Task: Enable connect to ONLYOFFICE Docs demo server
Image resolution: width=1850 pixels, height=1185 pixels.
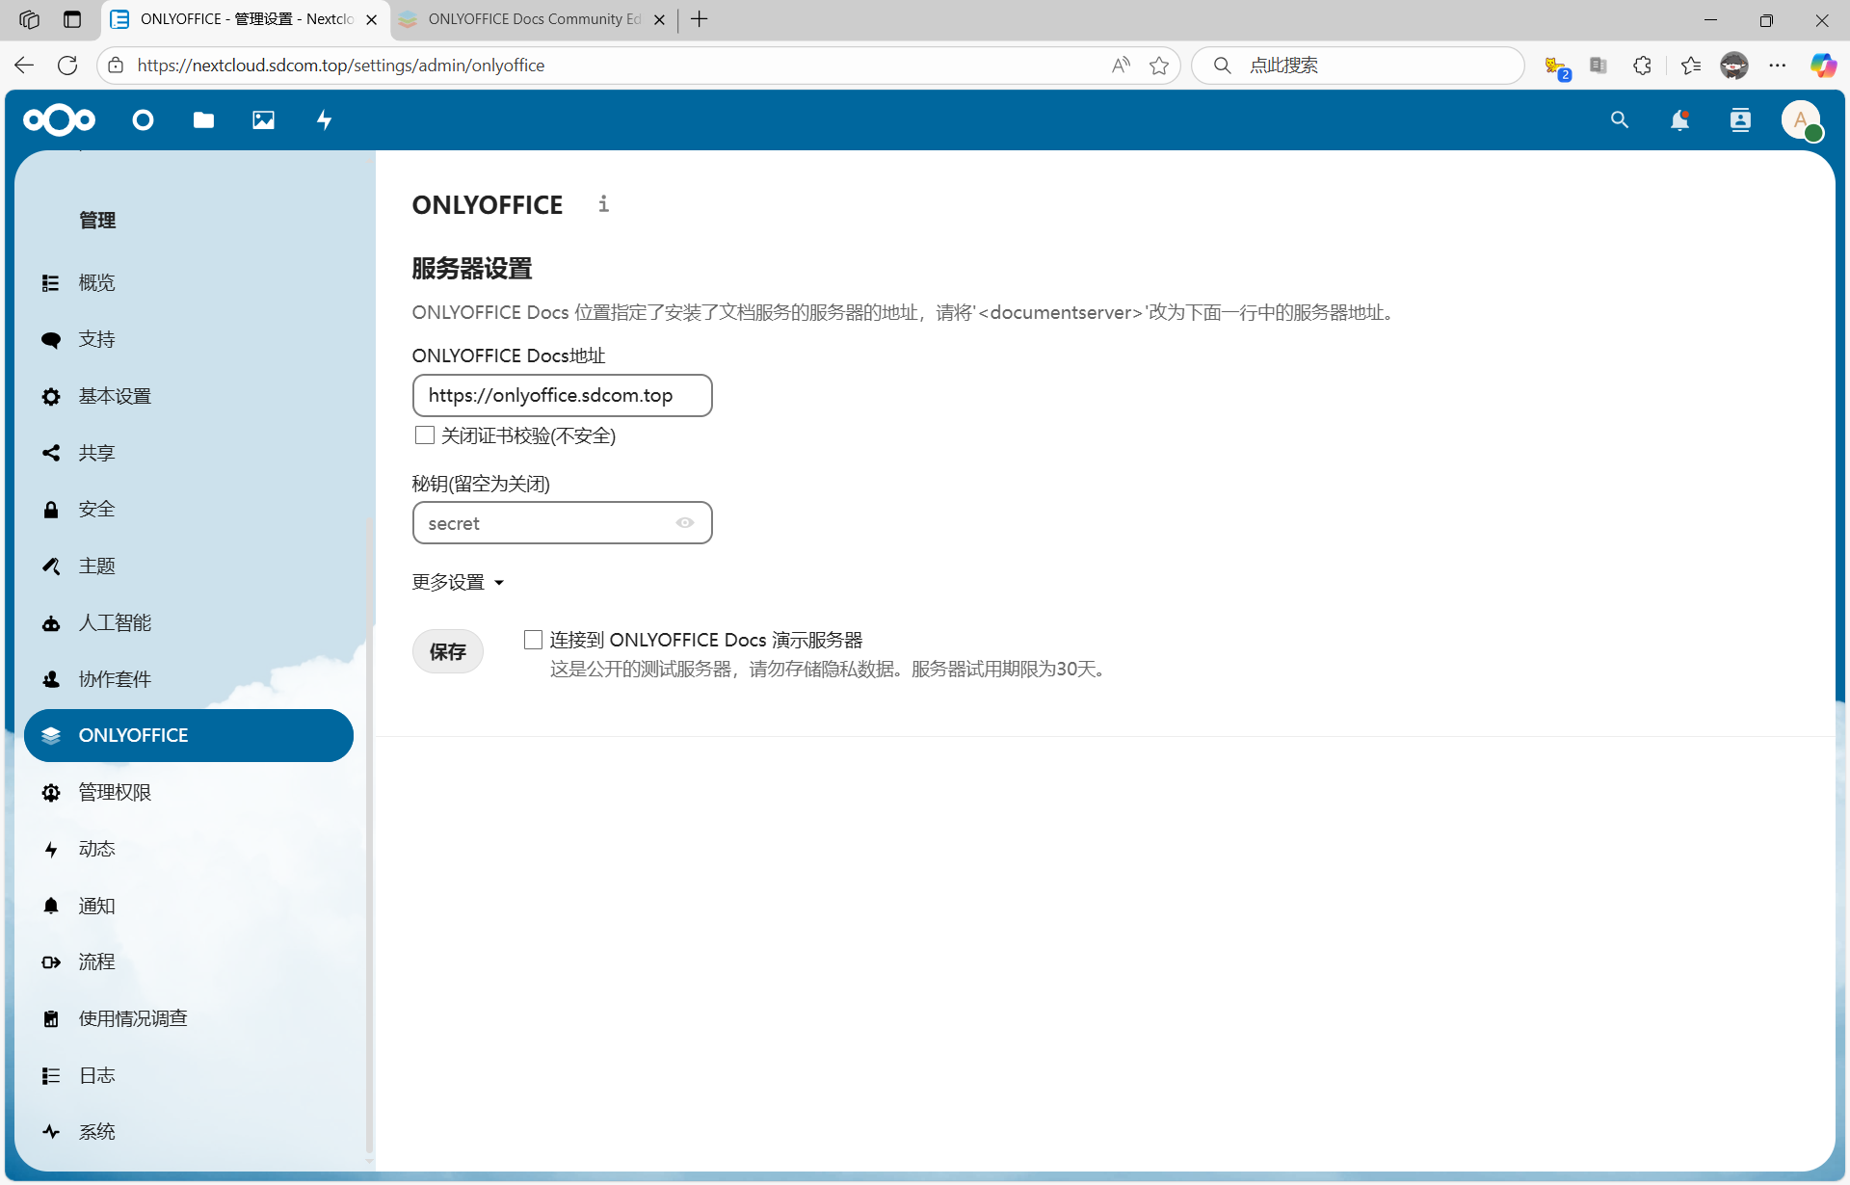Action: click(533, 640)
